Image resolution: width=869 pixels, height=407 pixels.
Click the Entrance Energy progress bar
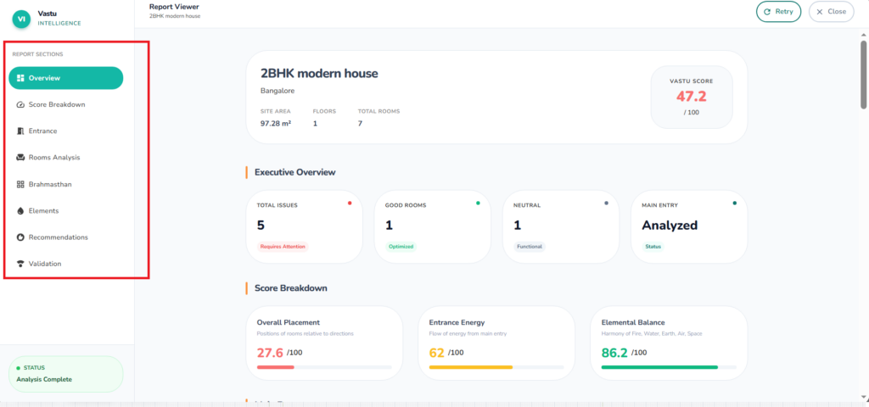[x=496, y=367]
